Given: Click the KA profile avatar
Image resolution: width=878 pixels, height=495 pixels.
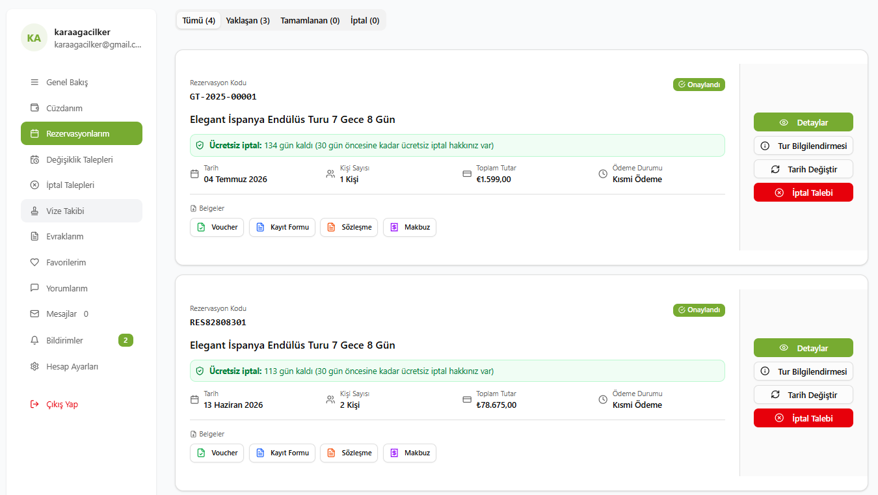Looking at the screenshot, I should click(x=34, y=38).
